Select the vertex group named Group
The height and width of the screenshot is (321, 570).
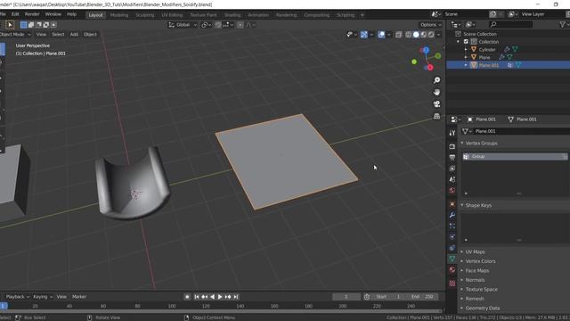[515, 157]
